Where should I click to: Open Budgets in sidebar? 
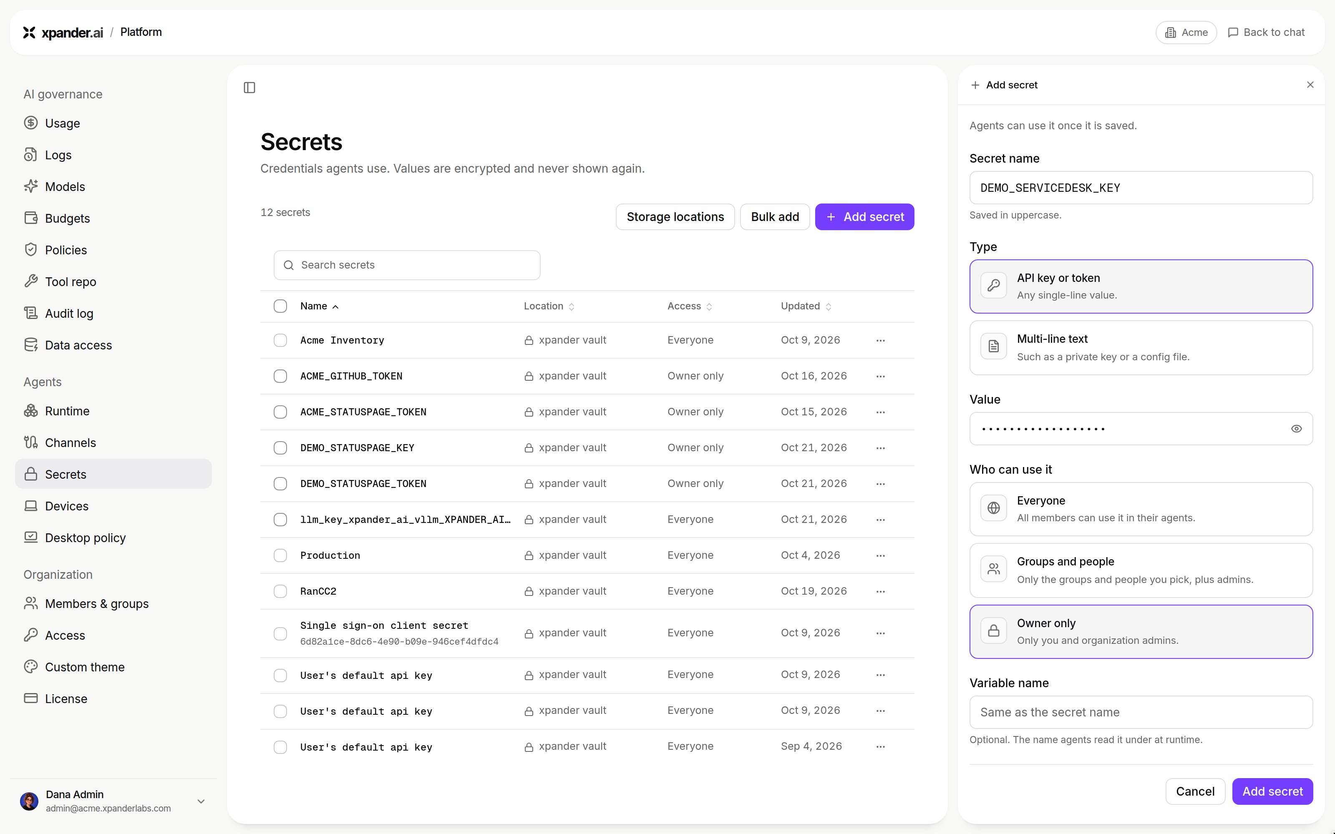[113, 219]
